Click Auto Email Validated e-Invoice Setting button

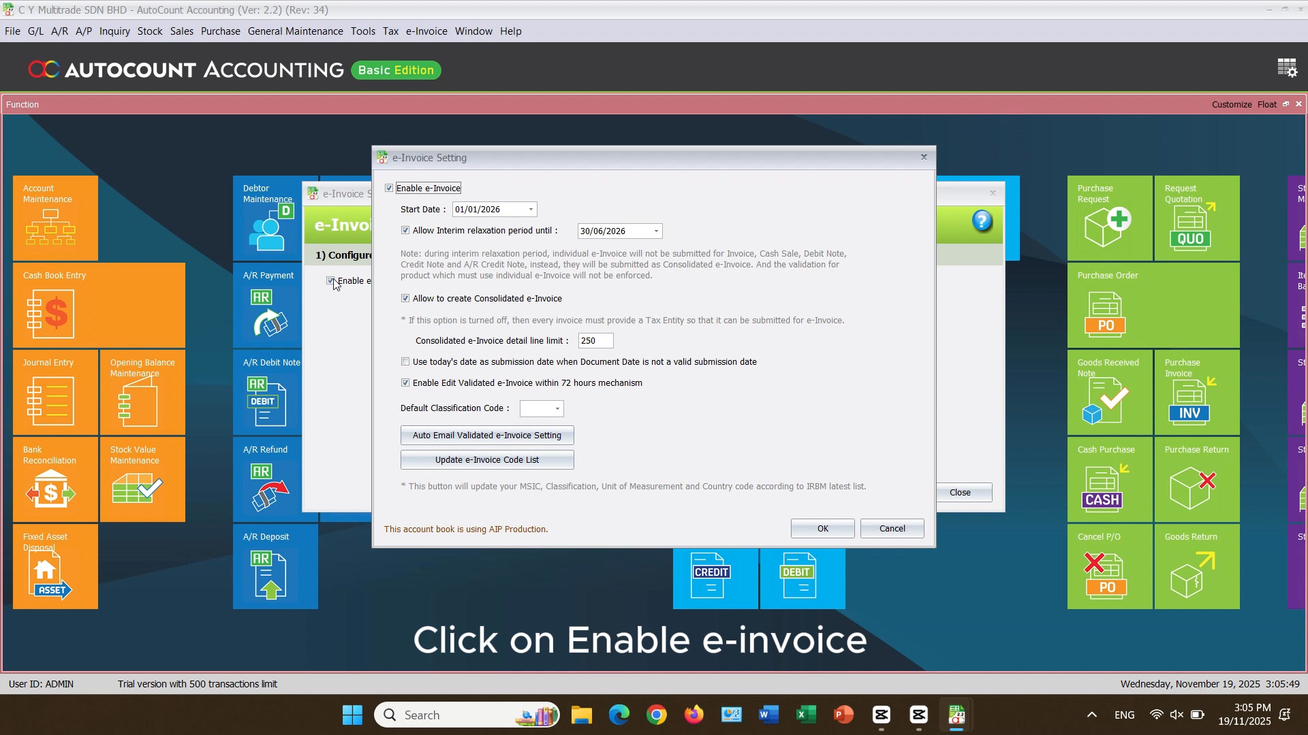click(x=487, y=436)
